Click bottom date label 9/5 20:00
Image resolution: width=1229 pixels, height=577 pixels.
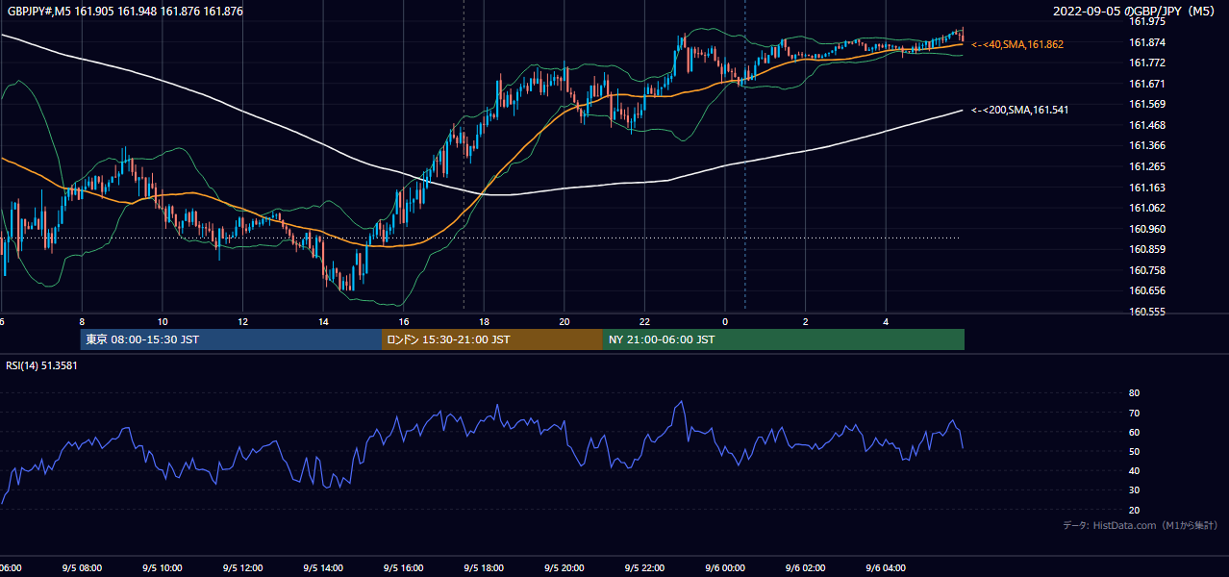(x=564, y=568)
